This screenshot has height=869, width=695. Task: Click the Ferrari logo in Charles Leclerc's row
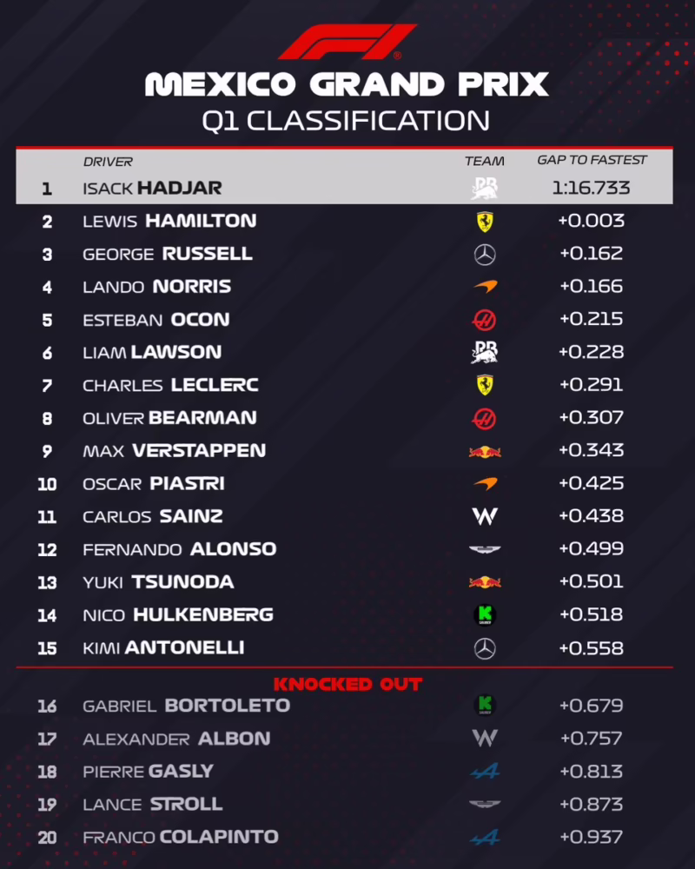[484, 385]
